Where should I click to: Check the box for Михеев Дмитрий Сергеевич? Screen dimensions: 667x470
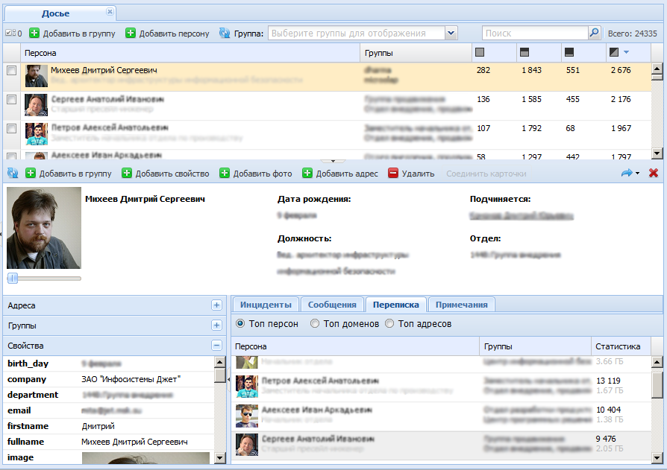(x=11, y=71)
